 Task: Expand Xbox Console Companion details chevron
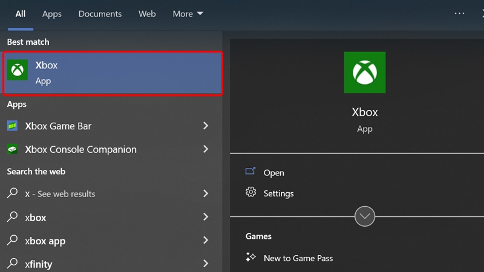coord(206,149)
